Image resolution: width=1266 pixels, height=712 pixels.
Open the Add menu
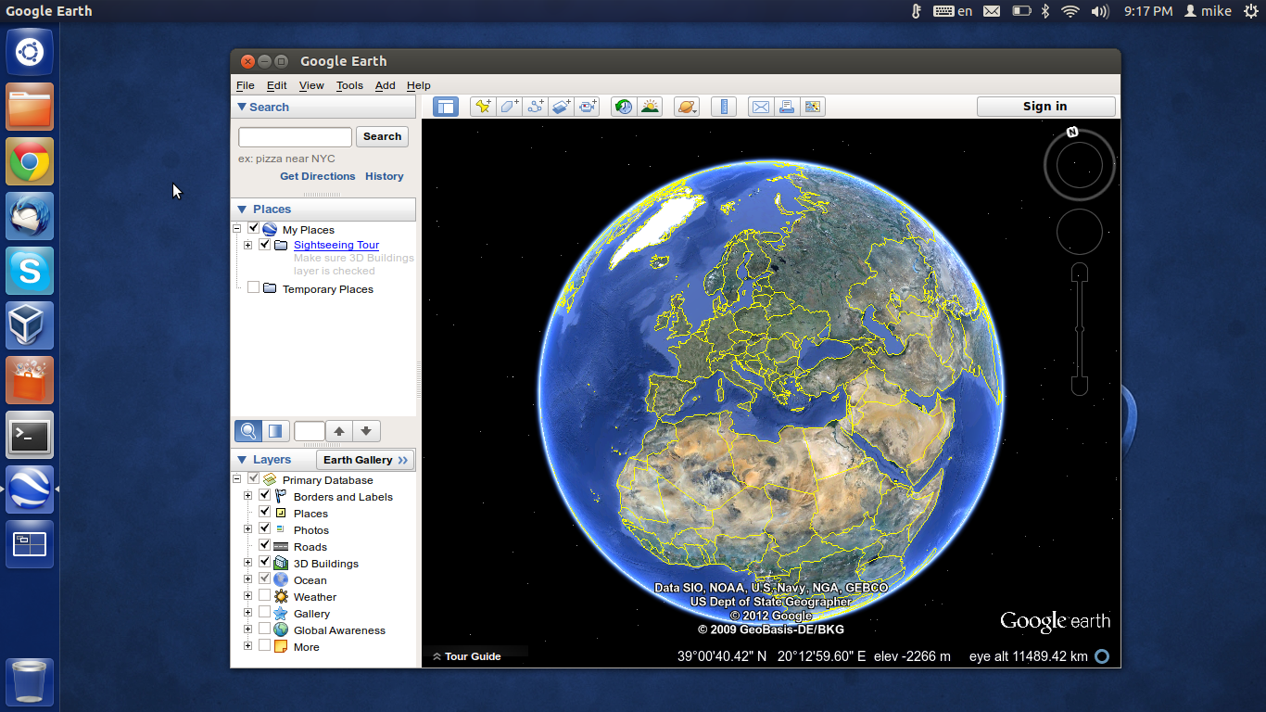(x=386, y=85)
